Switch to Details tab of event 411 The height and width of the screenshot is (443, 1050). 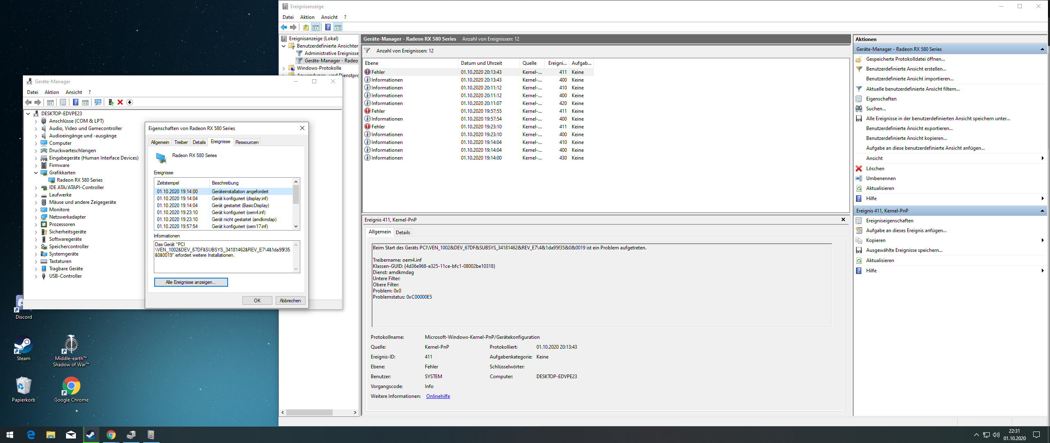[403, 233]
